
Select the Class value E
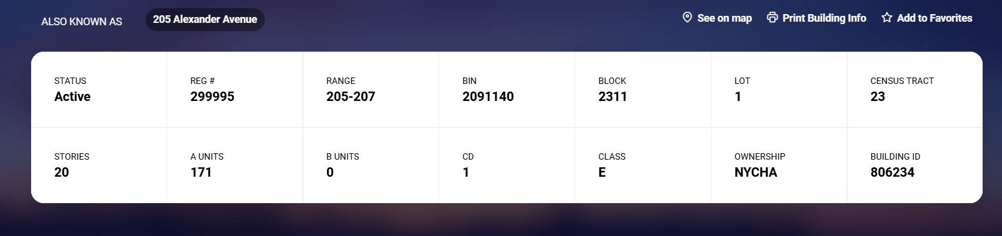tap(602, 173)
